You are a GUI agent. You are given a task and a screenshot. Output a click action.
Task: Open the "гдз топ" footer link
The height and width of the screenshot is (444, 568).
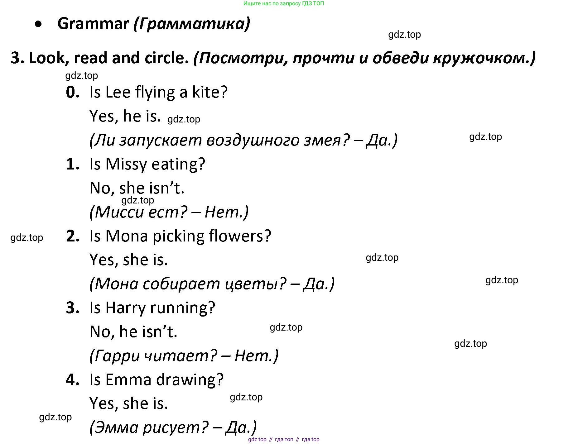284,439
